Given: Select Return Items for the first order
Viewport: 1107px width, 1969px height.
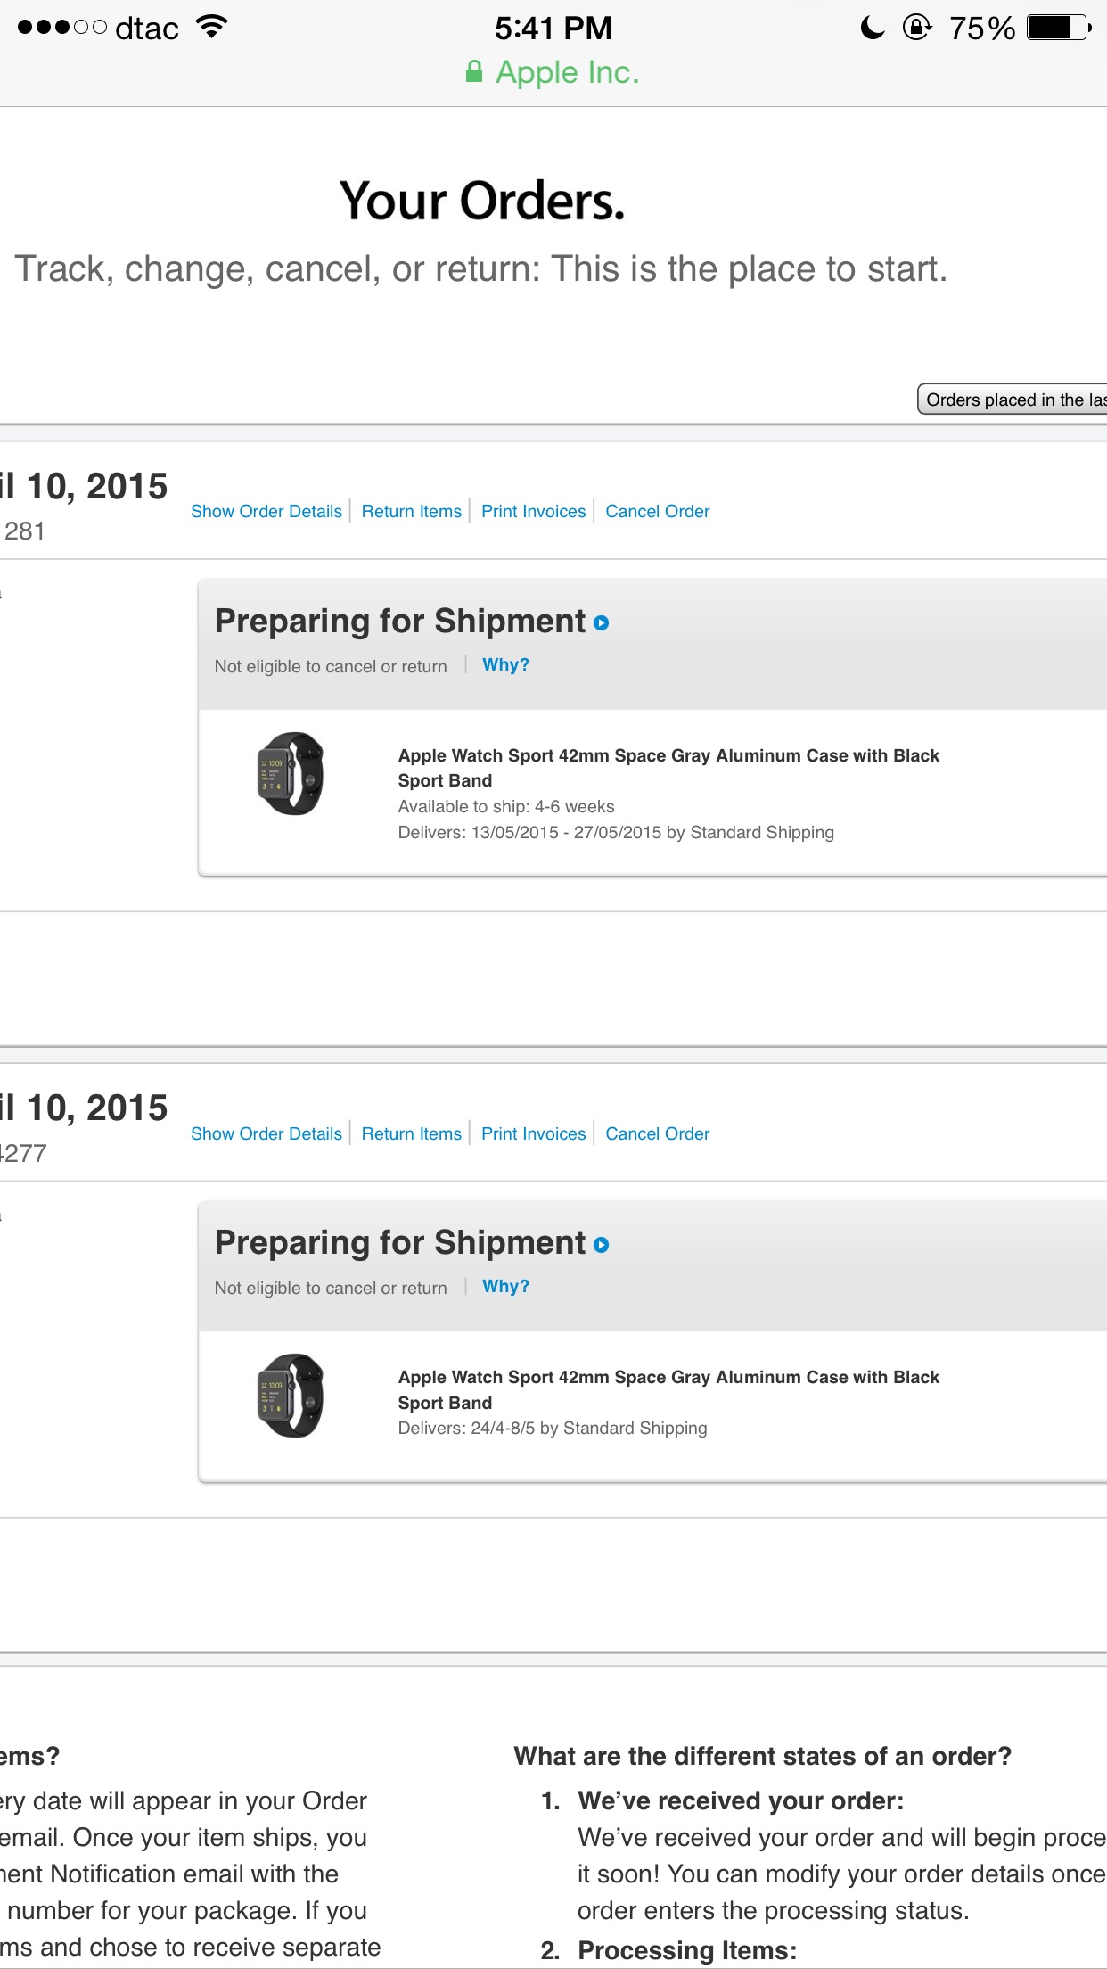Looking at the screenshot, I should pos(412,511).
